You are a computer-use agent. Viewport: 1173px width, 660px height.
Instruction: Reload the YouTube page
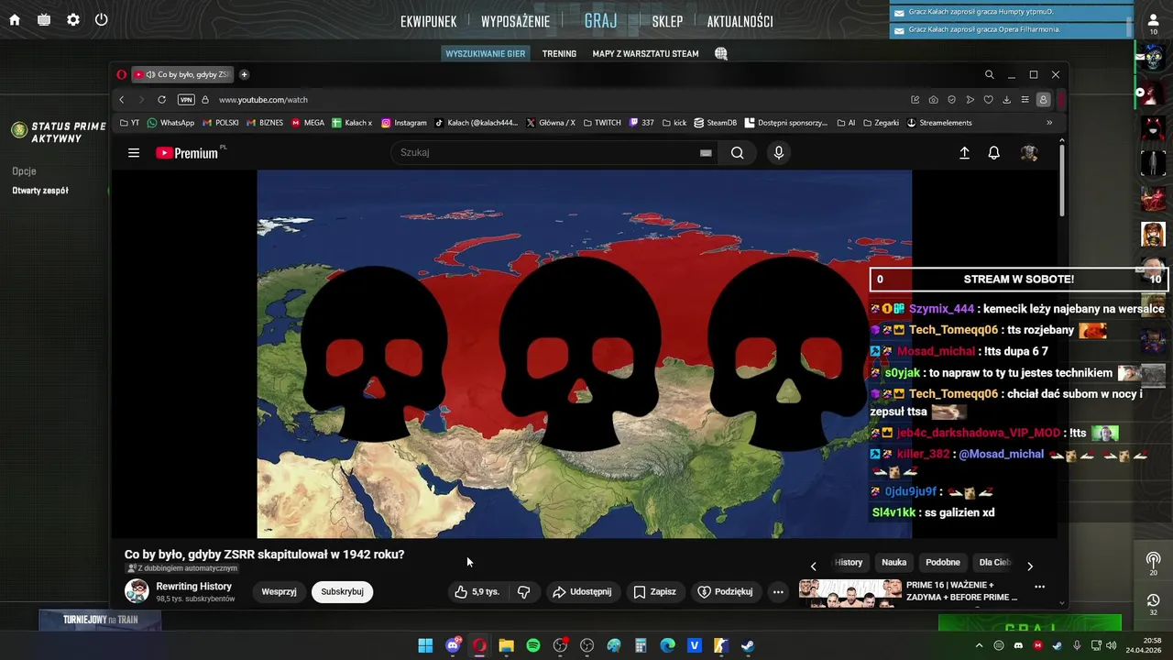click(161, 99)
